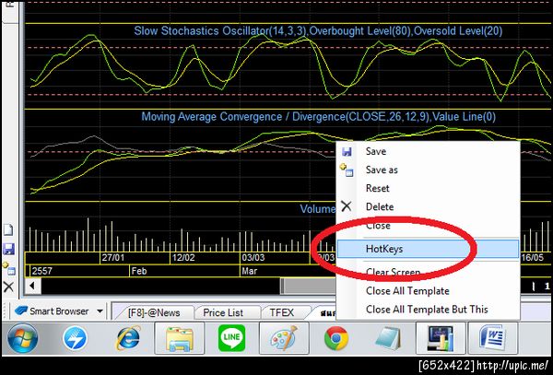Click the Feb month label

[138, 271]
